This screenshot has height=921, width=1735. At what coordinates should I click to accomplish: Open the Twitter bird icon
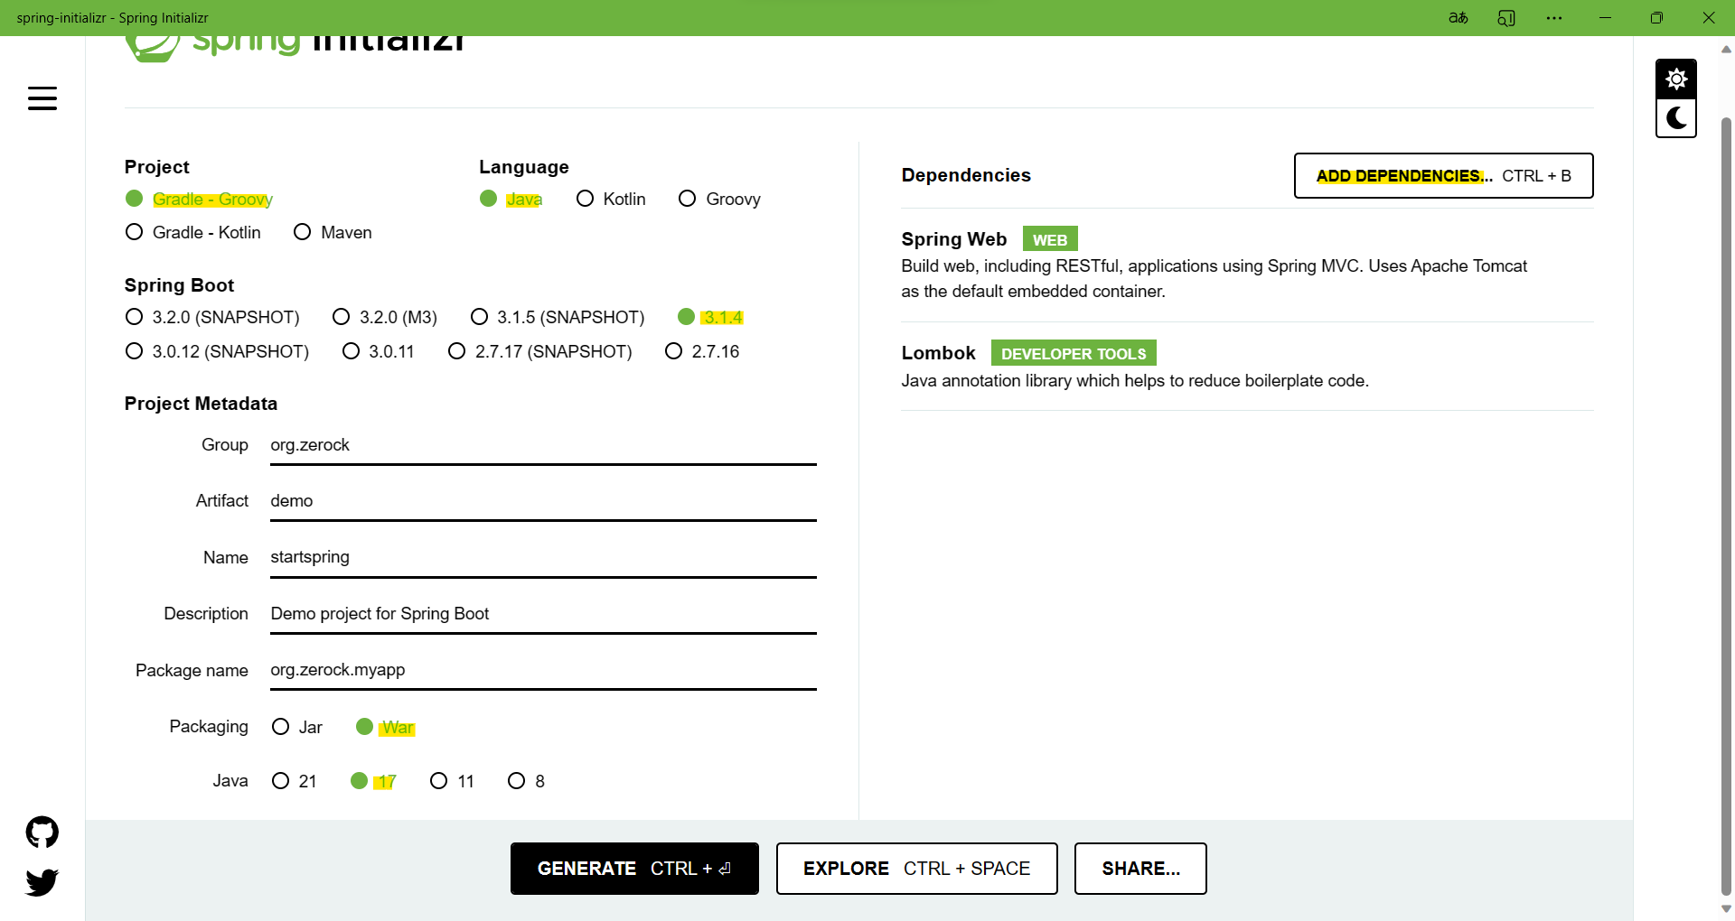point(42,882)
